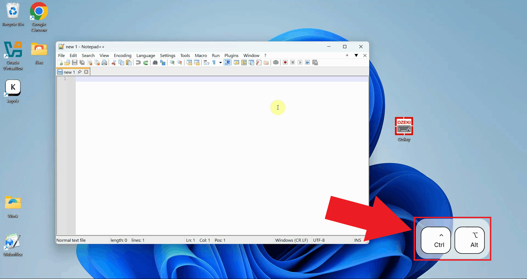Image resolution: width=527 pixels, height=279 pixels.
Task: Toggle the indent guide toolbar button
Action: (227, 63)
